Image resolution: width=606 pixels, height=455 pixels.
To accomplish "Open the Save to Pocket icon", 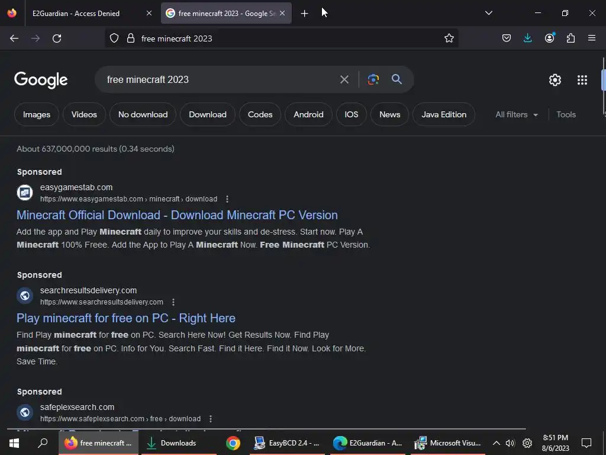I will [507, 39].
